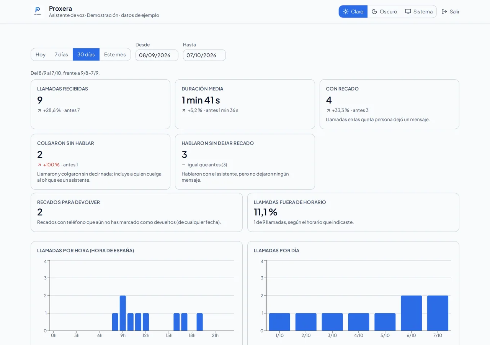Screen dimensions: 490x345
Task: Click trend arrow under Duración media
Action: [x=184, y=110]
